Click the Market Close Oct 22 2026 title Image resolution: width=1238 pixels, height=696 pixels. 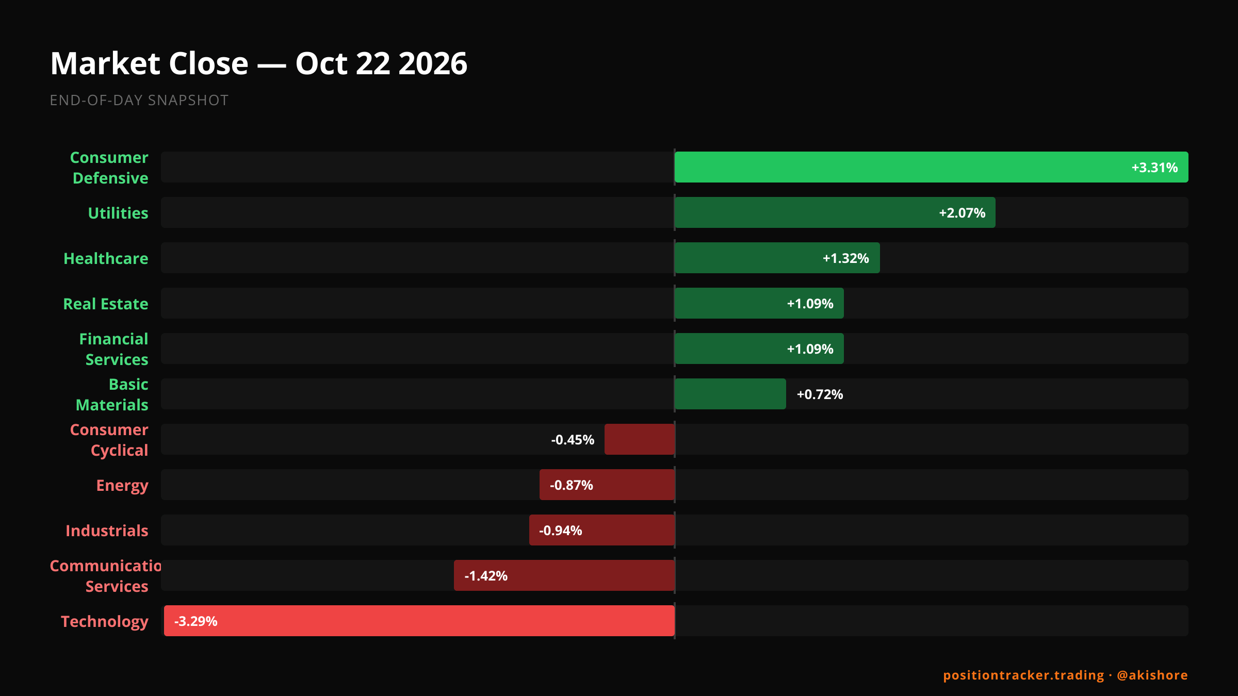(x=258, y=63)
